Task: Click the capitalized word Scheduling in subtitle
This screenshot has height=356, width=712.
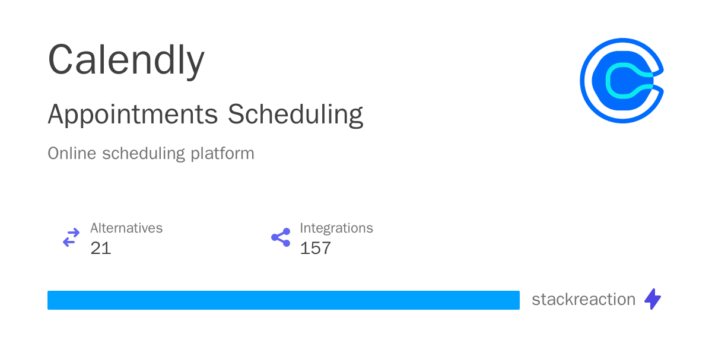Action: (x=295, y=115)
